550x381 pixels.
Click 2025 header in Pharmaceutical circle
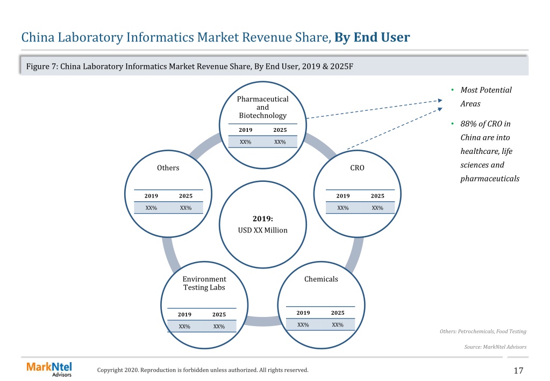point(280,130)
